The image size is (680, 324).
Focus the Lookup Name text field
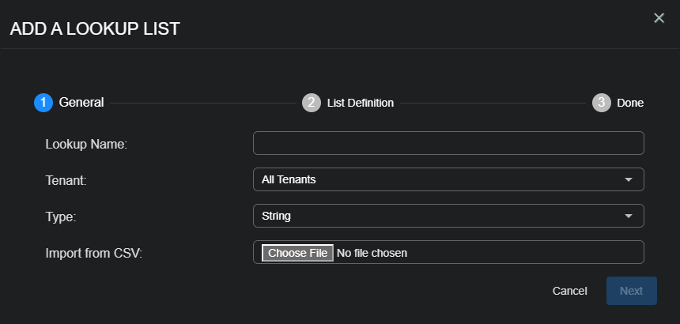[448, 143]
